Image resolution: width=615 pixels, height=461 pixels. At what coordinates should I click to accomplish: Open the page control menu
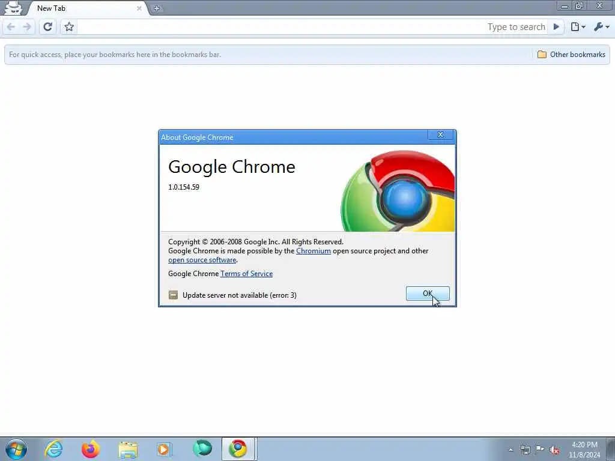[578, 26]
